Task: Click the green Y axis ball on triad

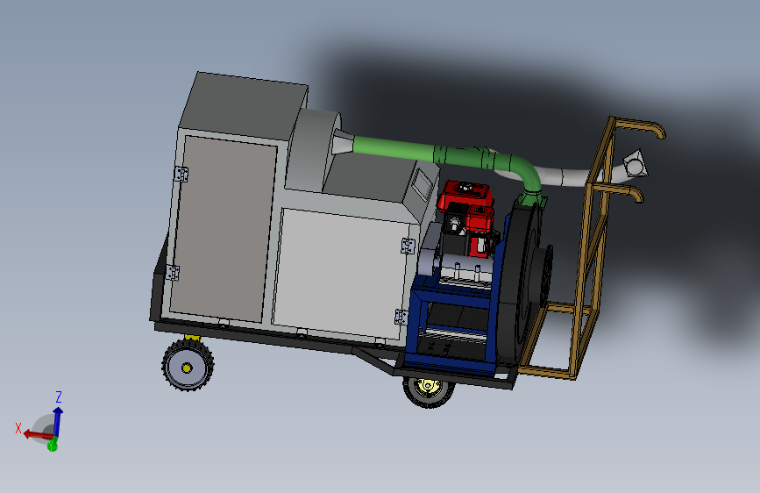Action: coord(53,445)
